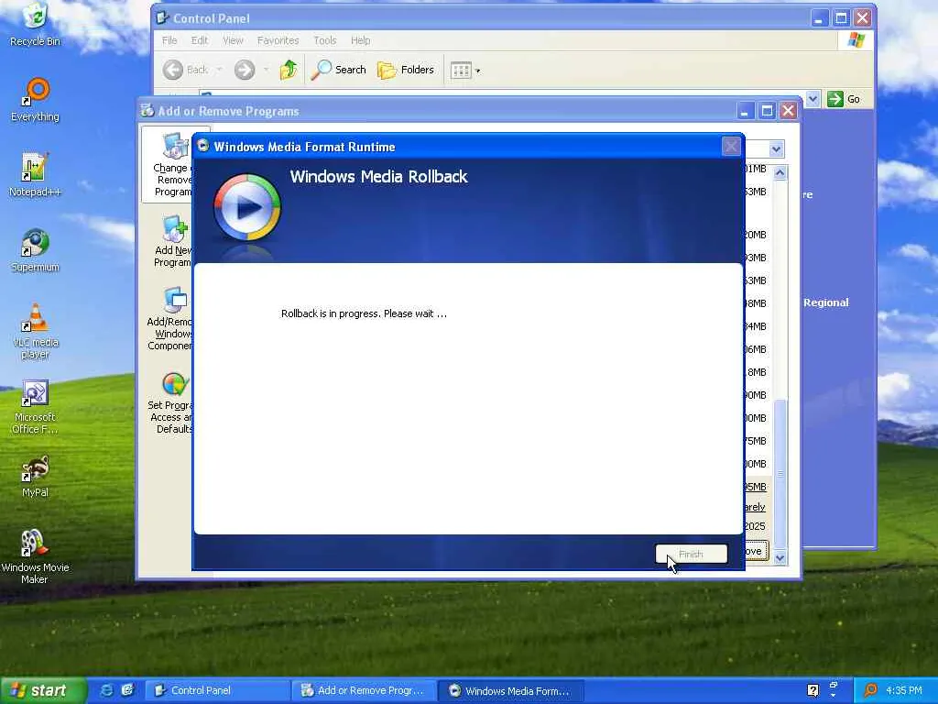
Task: Click the Forward arrow in Control Panel
Action: click(x=244, y=70)
